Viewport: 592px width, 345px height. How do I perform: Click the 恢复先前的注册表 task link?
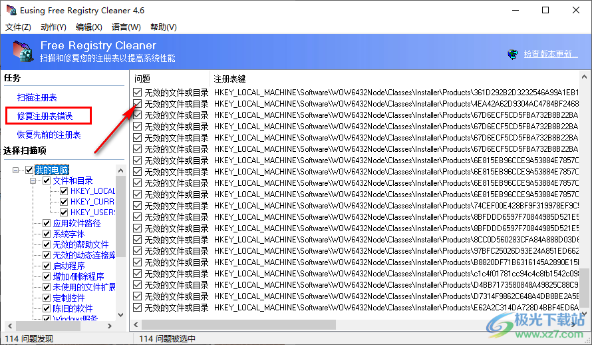click(49, 135)
